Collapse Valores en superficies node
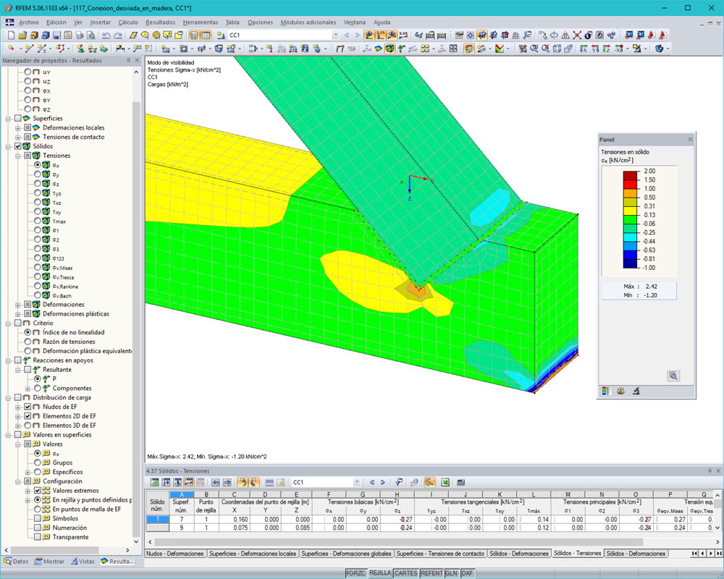The image size is (724, 579). (8, 435)
